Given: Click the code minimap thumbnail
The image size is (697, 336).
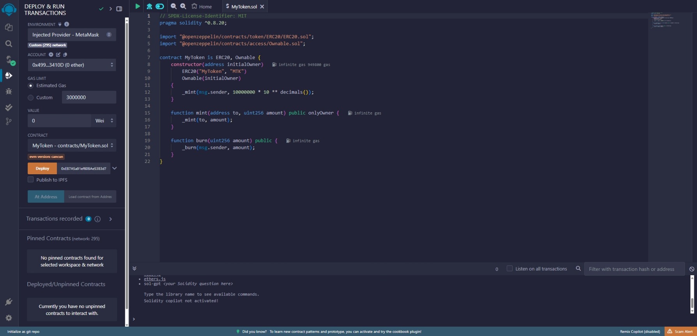Looking at the screenshot, I should pos(665,20).
